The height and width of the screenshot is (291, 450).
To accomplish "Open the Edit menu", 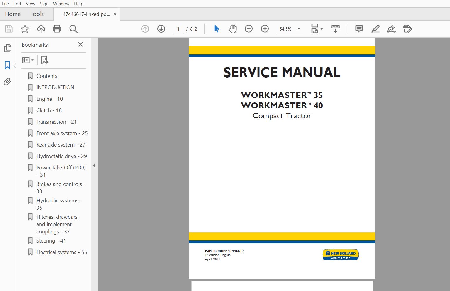I will pos(17,4).
